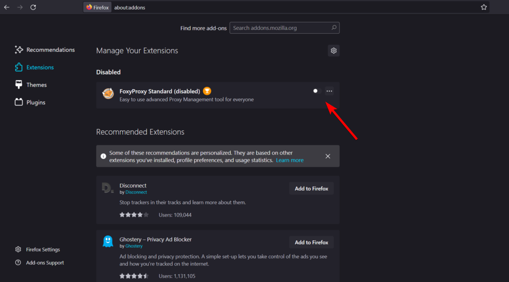Click the Disconnect star rating
Image resolution: width=509 pixels, height=282 pixels.
134,215
